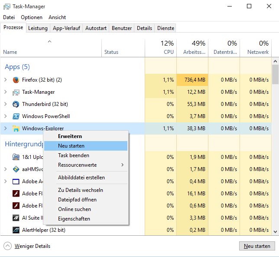Screen dimensions: 279x257
Task: Switch to the Autostart tab
Action: 96,28
